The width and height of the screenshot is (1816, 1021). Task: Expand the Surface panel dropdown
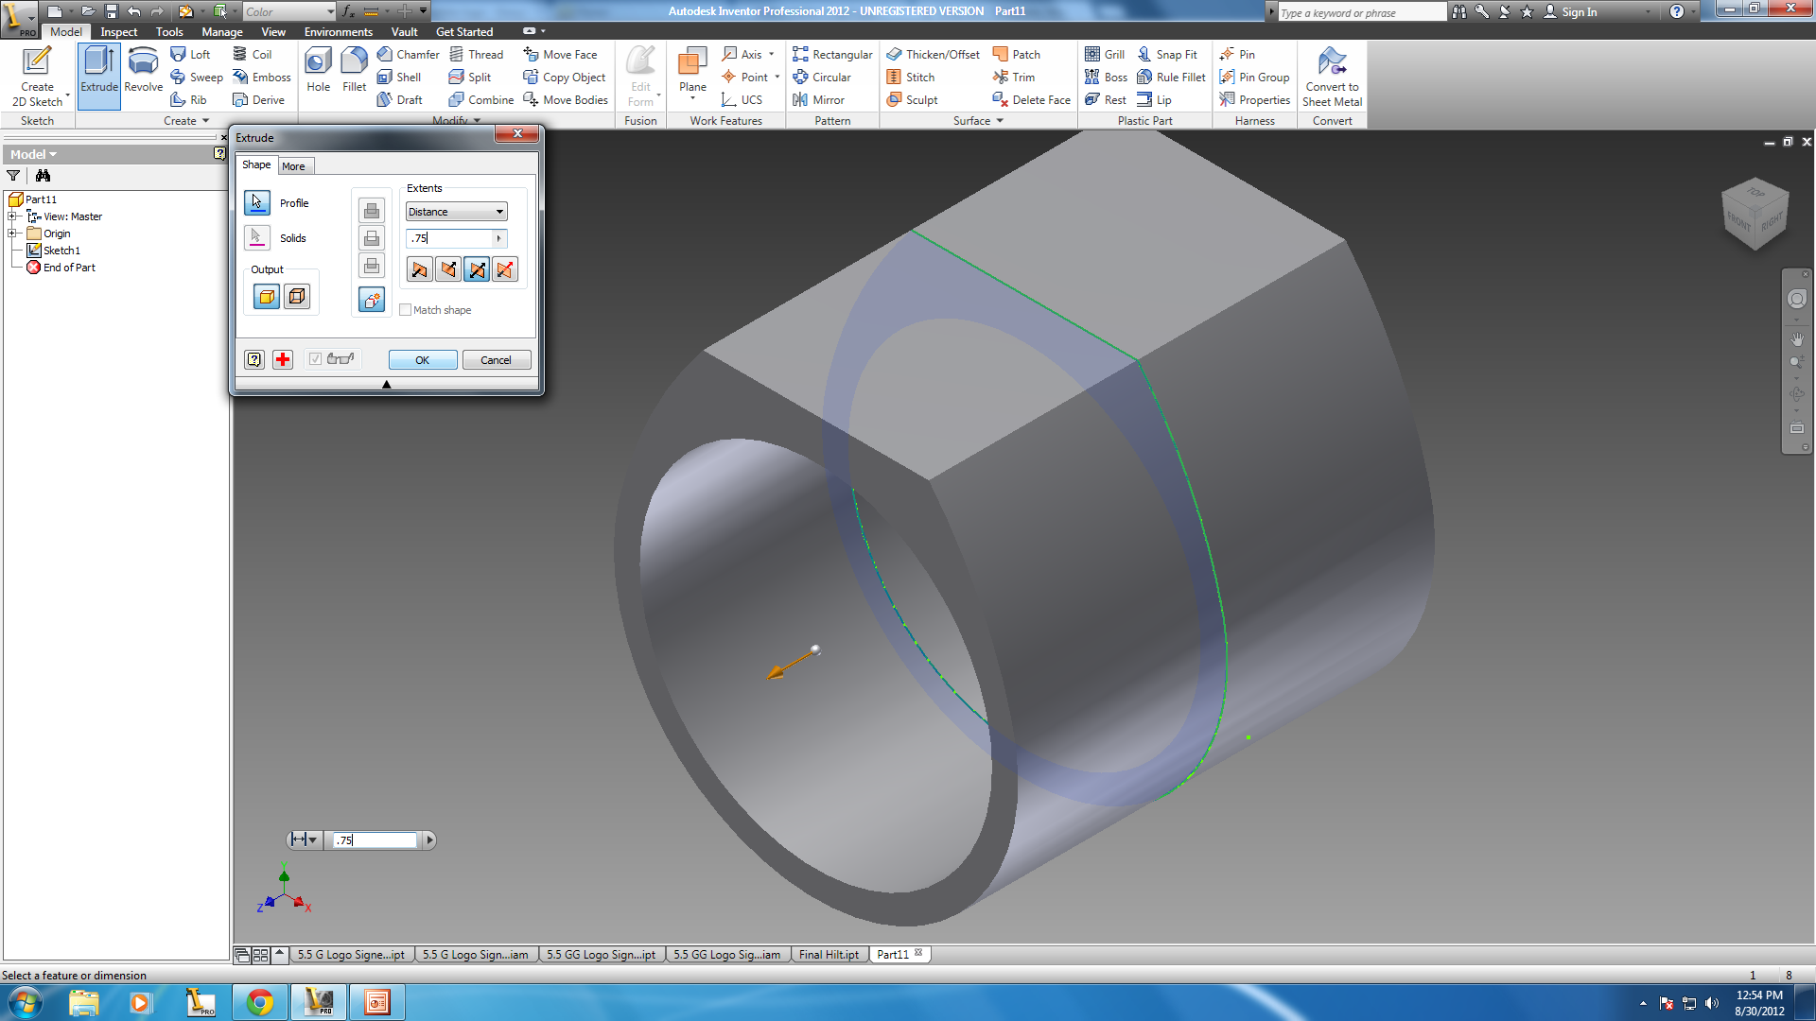(x=978, y=121)
